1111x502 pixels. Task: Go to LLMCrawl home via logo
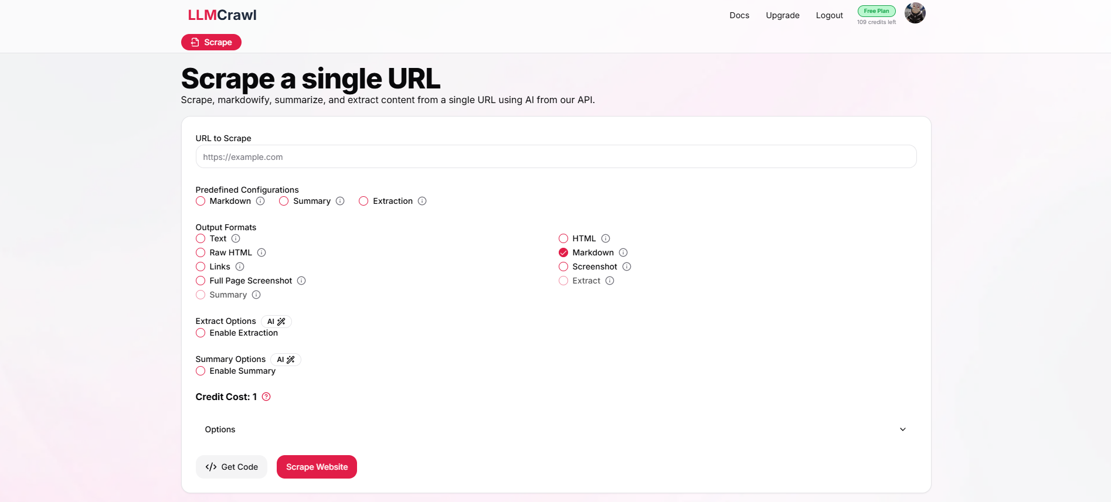(x=222, y=15)
